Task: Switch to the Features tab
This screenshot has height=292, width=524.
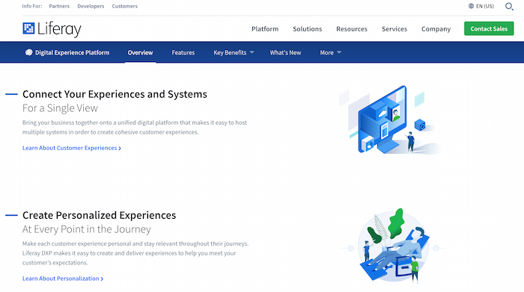Action: tap(183, 53)
